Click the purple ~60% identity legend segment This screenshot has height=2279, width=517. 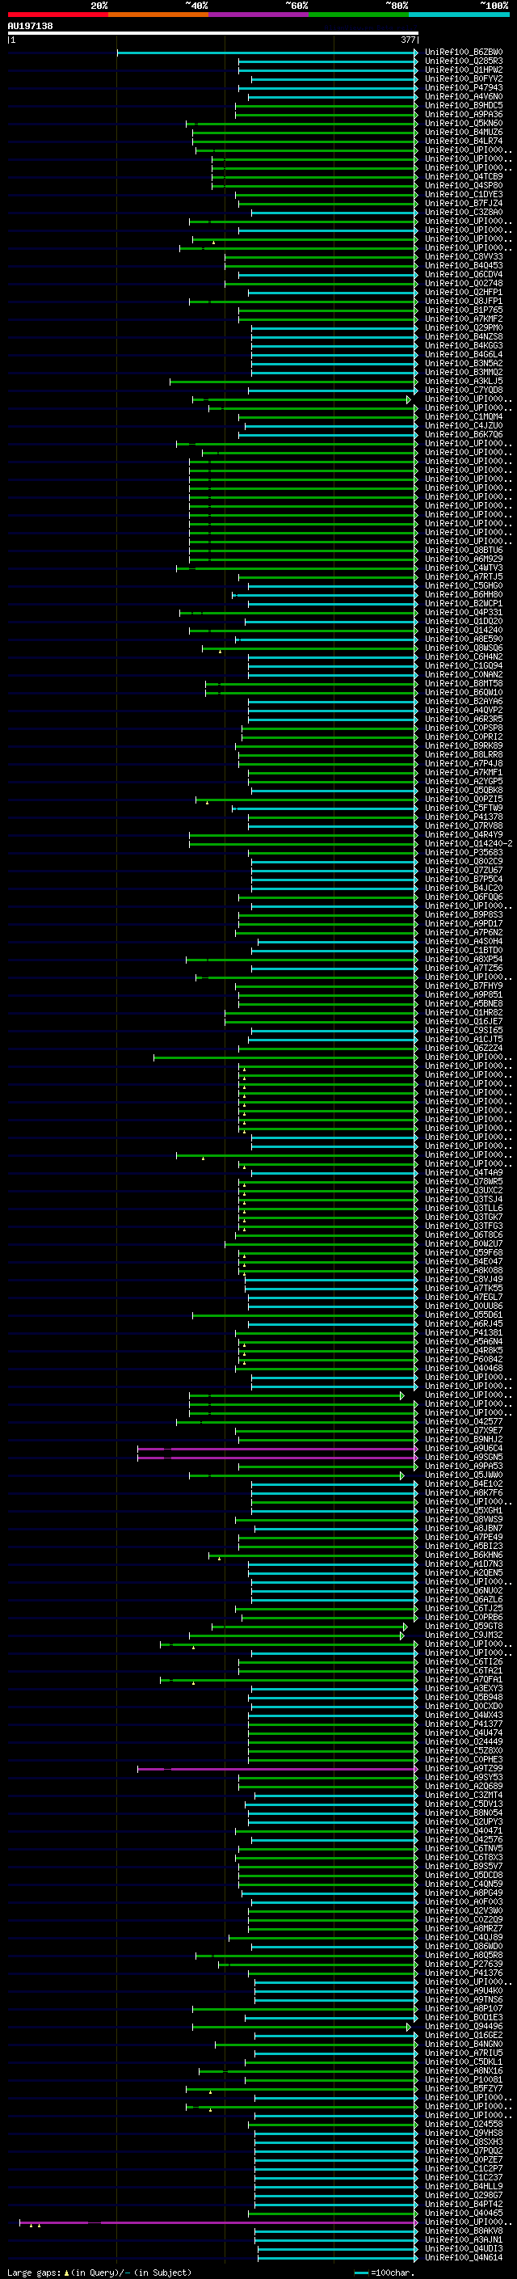tap(259, 15)
